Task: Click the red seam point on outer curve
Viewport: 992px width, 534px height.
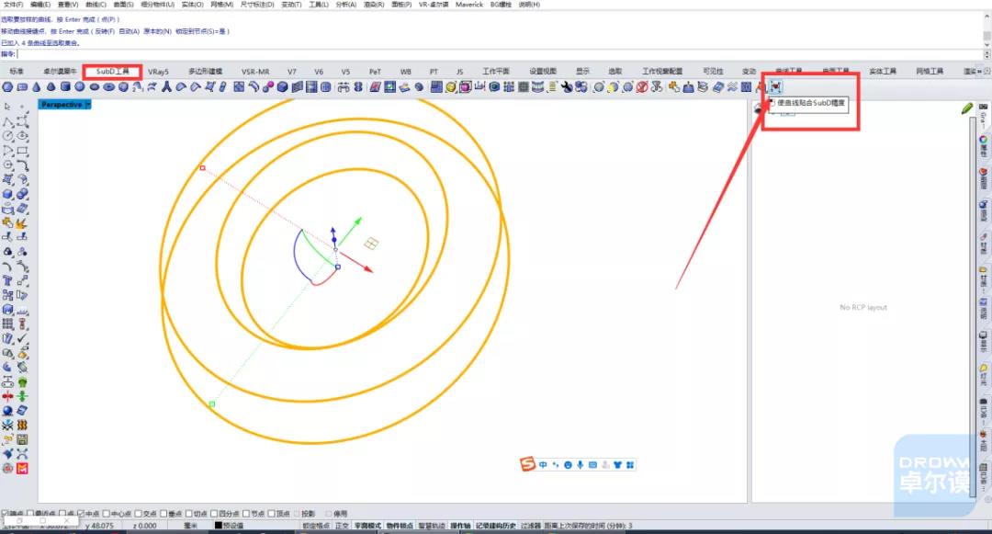Action: click(x=202, y=167)
